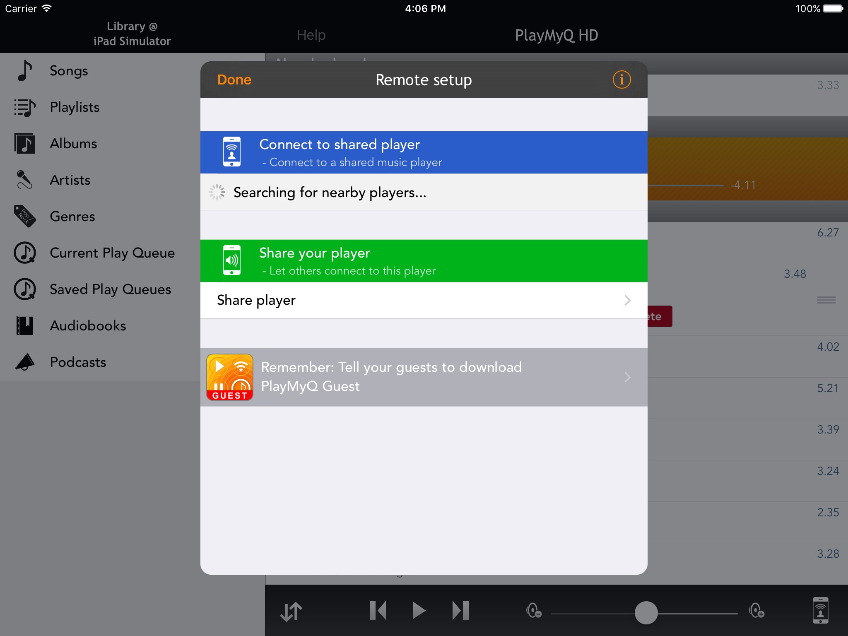Tap the Connect to shared player phone icon

(232, 152)
